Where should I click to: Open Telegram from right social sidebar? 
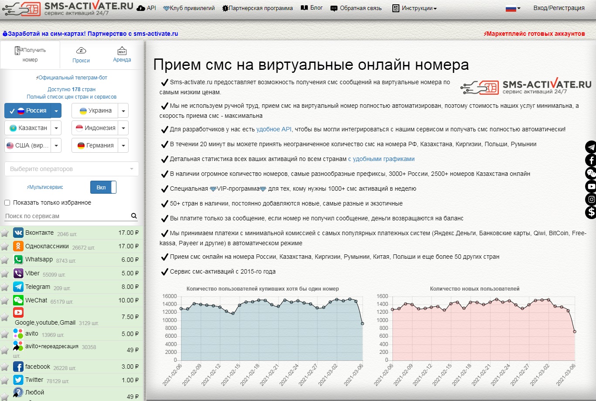pyautogui.click(x=591, y=147)
